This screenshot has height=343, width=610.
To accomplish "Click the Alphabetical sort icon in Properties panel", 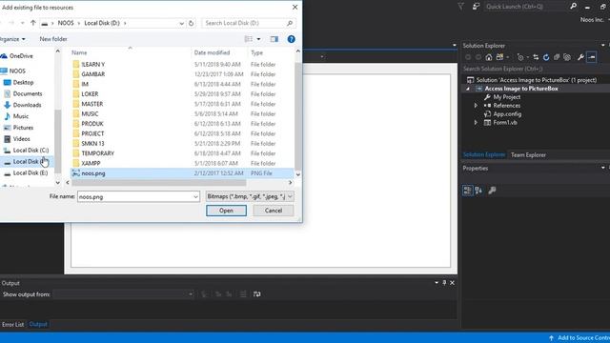I will [x=478, y=191].
